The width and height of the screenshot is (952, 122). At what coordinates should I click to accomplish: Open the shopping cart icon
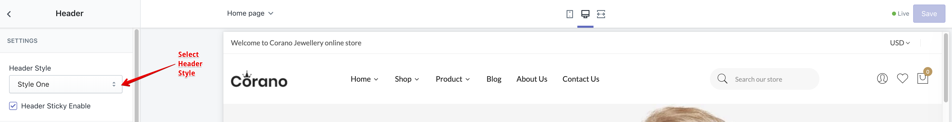(923, 78)
